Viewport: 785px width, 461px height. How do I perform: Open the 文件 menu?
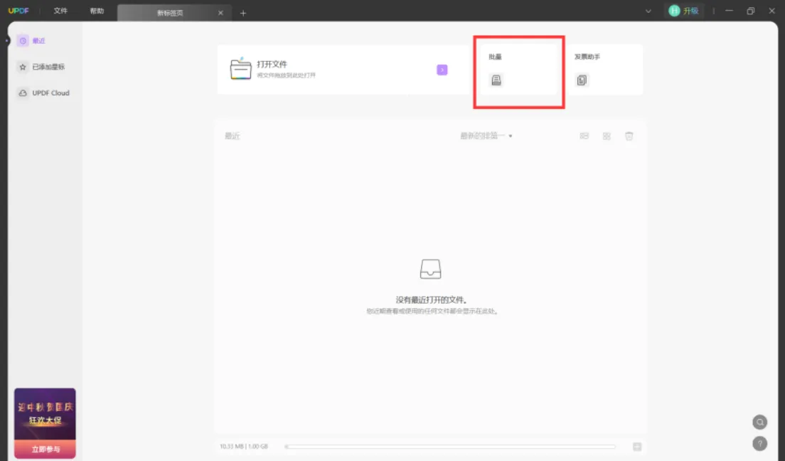[x=60, y=11]
